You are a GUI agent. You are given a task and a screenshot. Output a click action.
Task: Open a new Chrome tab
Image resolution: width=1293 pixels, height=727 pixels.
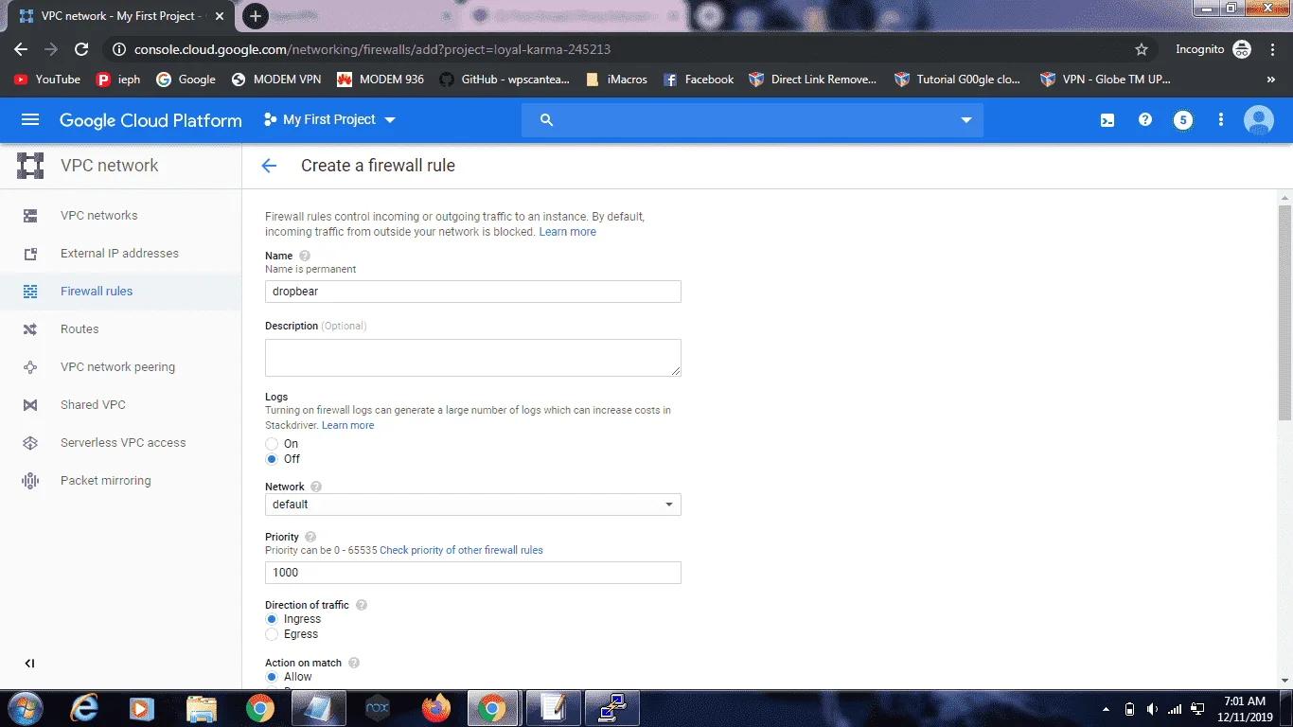255,16
